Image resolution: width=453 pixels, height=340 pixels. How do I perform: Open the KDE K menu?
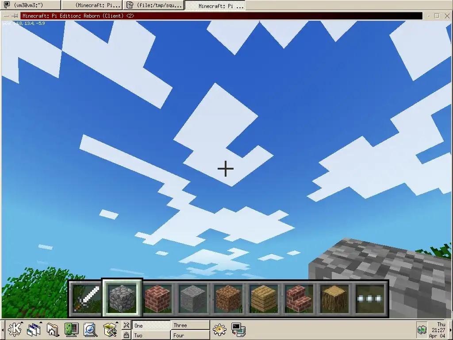15,329
